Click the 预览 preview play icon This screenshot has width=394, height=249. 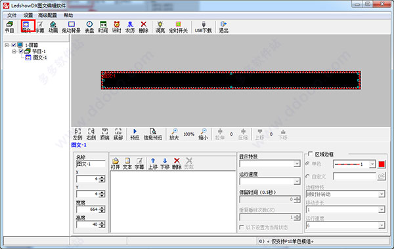[x=135, y=134]
